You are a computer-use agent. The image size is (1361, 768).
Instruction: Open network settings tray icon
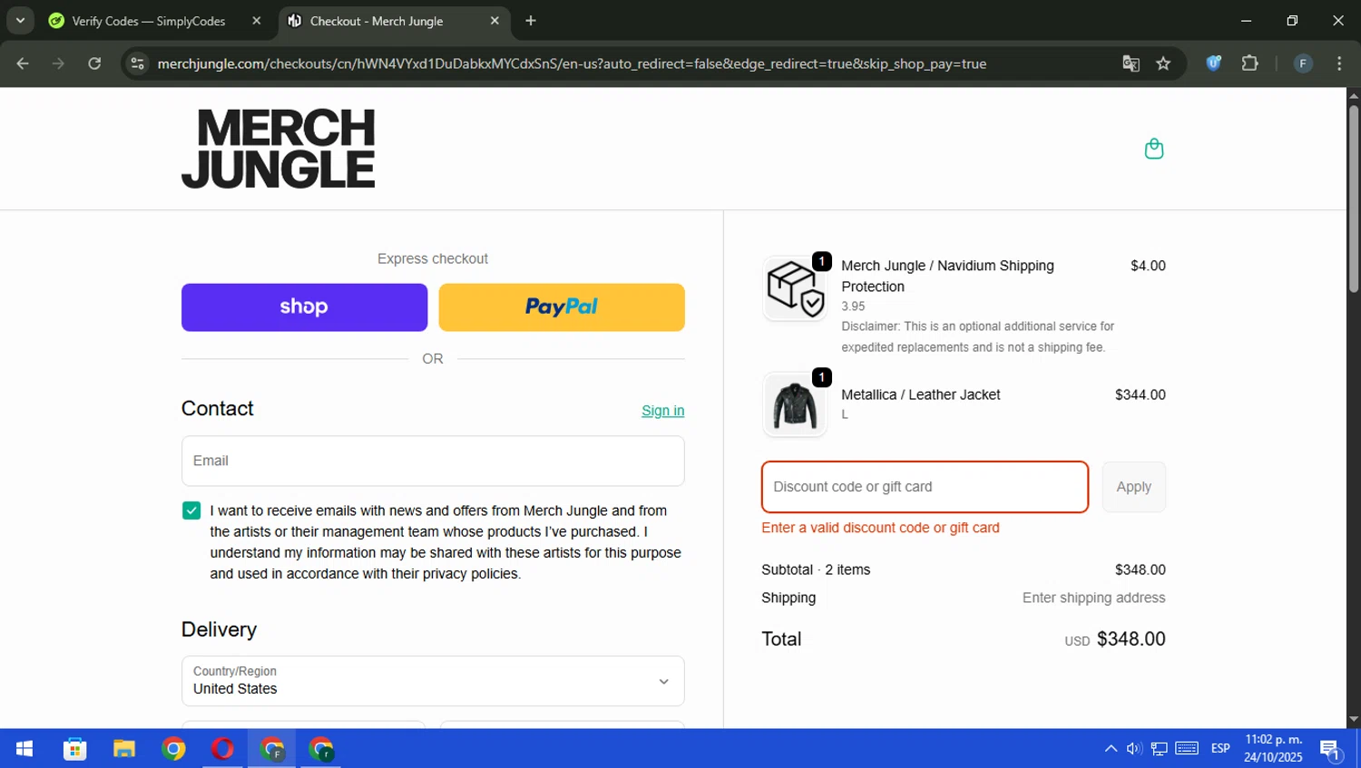[x=1160, y=749]
